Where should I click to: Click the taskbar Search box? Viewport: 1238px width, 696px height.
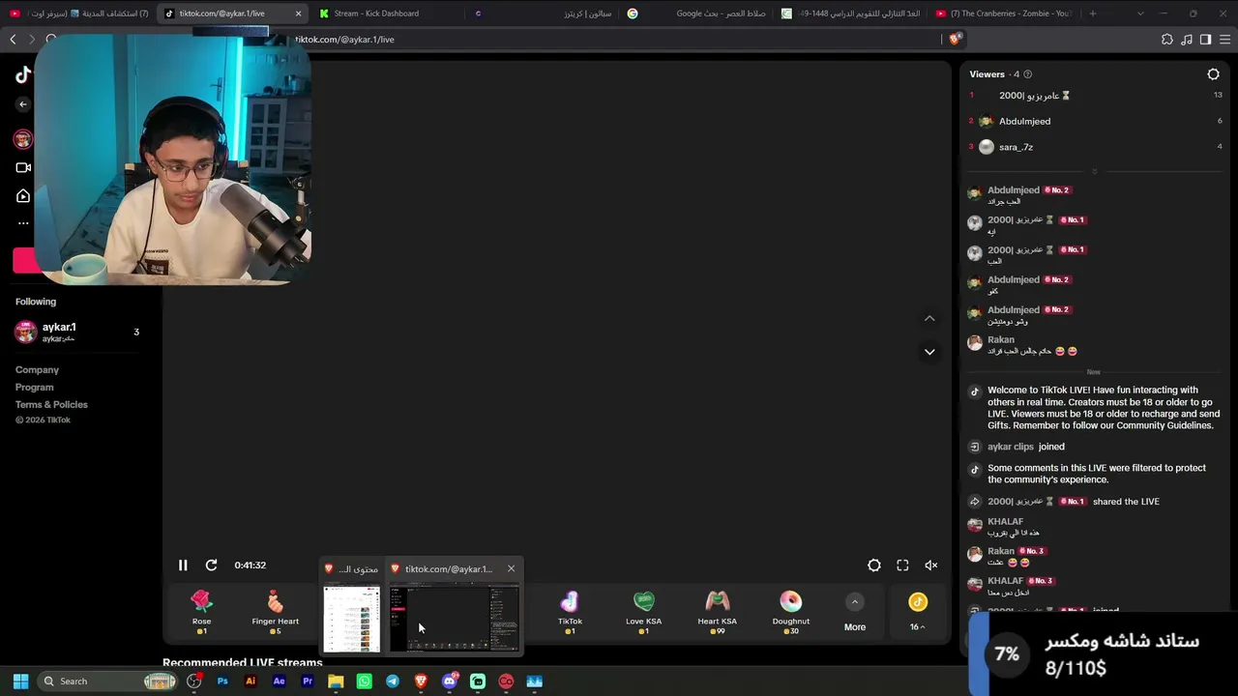click(106, 681)
